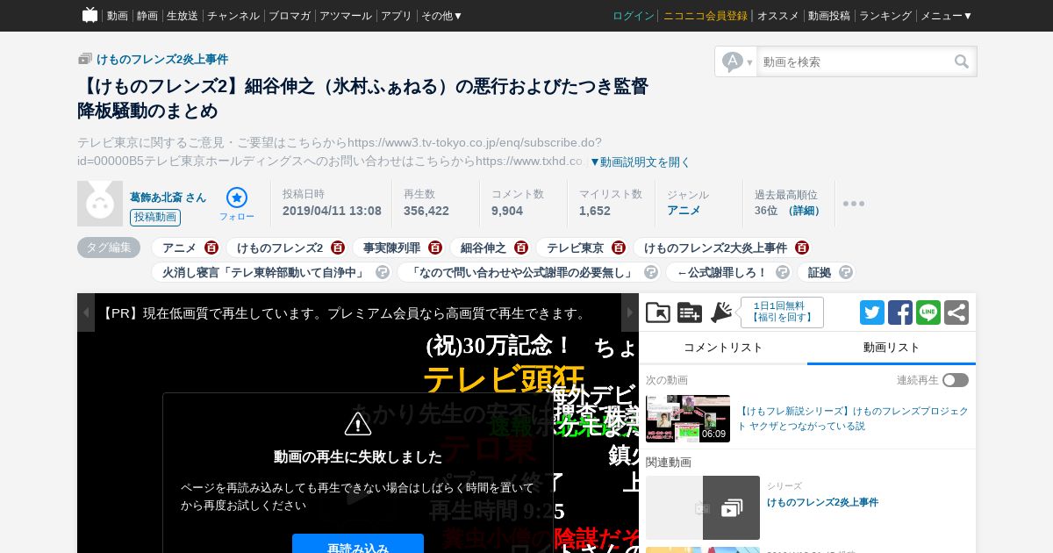Image resolution: width=1053 pixels, height=553 pixels.
Task: Open dictionary icon for テレビ東京 tag
Action: point(619,248)
